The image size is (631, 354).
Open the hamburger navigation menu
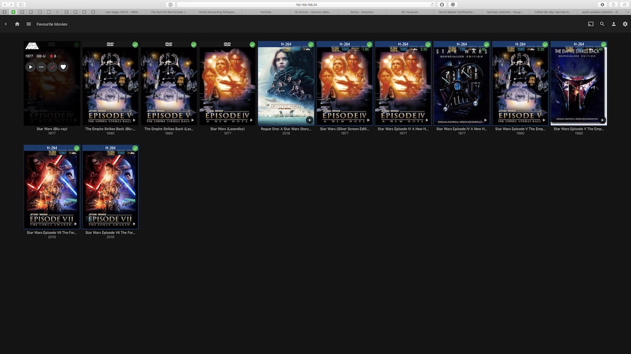pos(28,24)
